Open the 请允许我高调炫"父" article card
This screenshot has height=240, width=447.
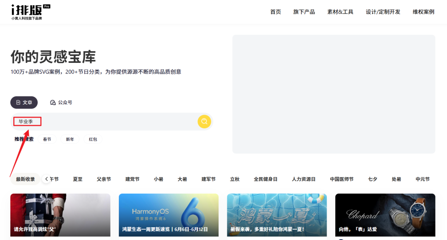pos(60,215)
